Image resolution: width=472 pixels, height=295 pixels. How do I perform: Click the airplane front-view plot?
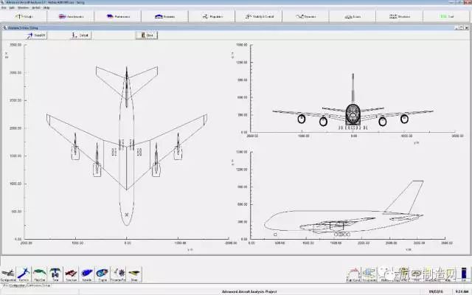pos(353,103)
